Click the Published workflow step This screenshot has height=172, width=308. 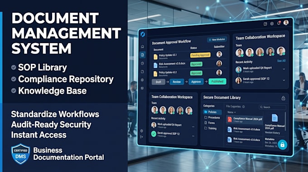(217, 81)
